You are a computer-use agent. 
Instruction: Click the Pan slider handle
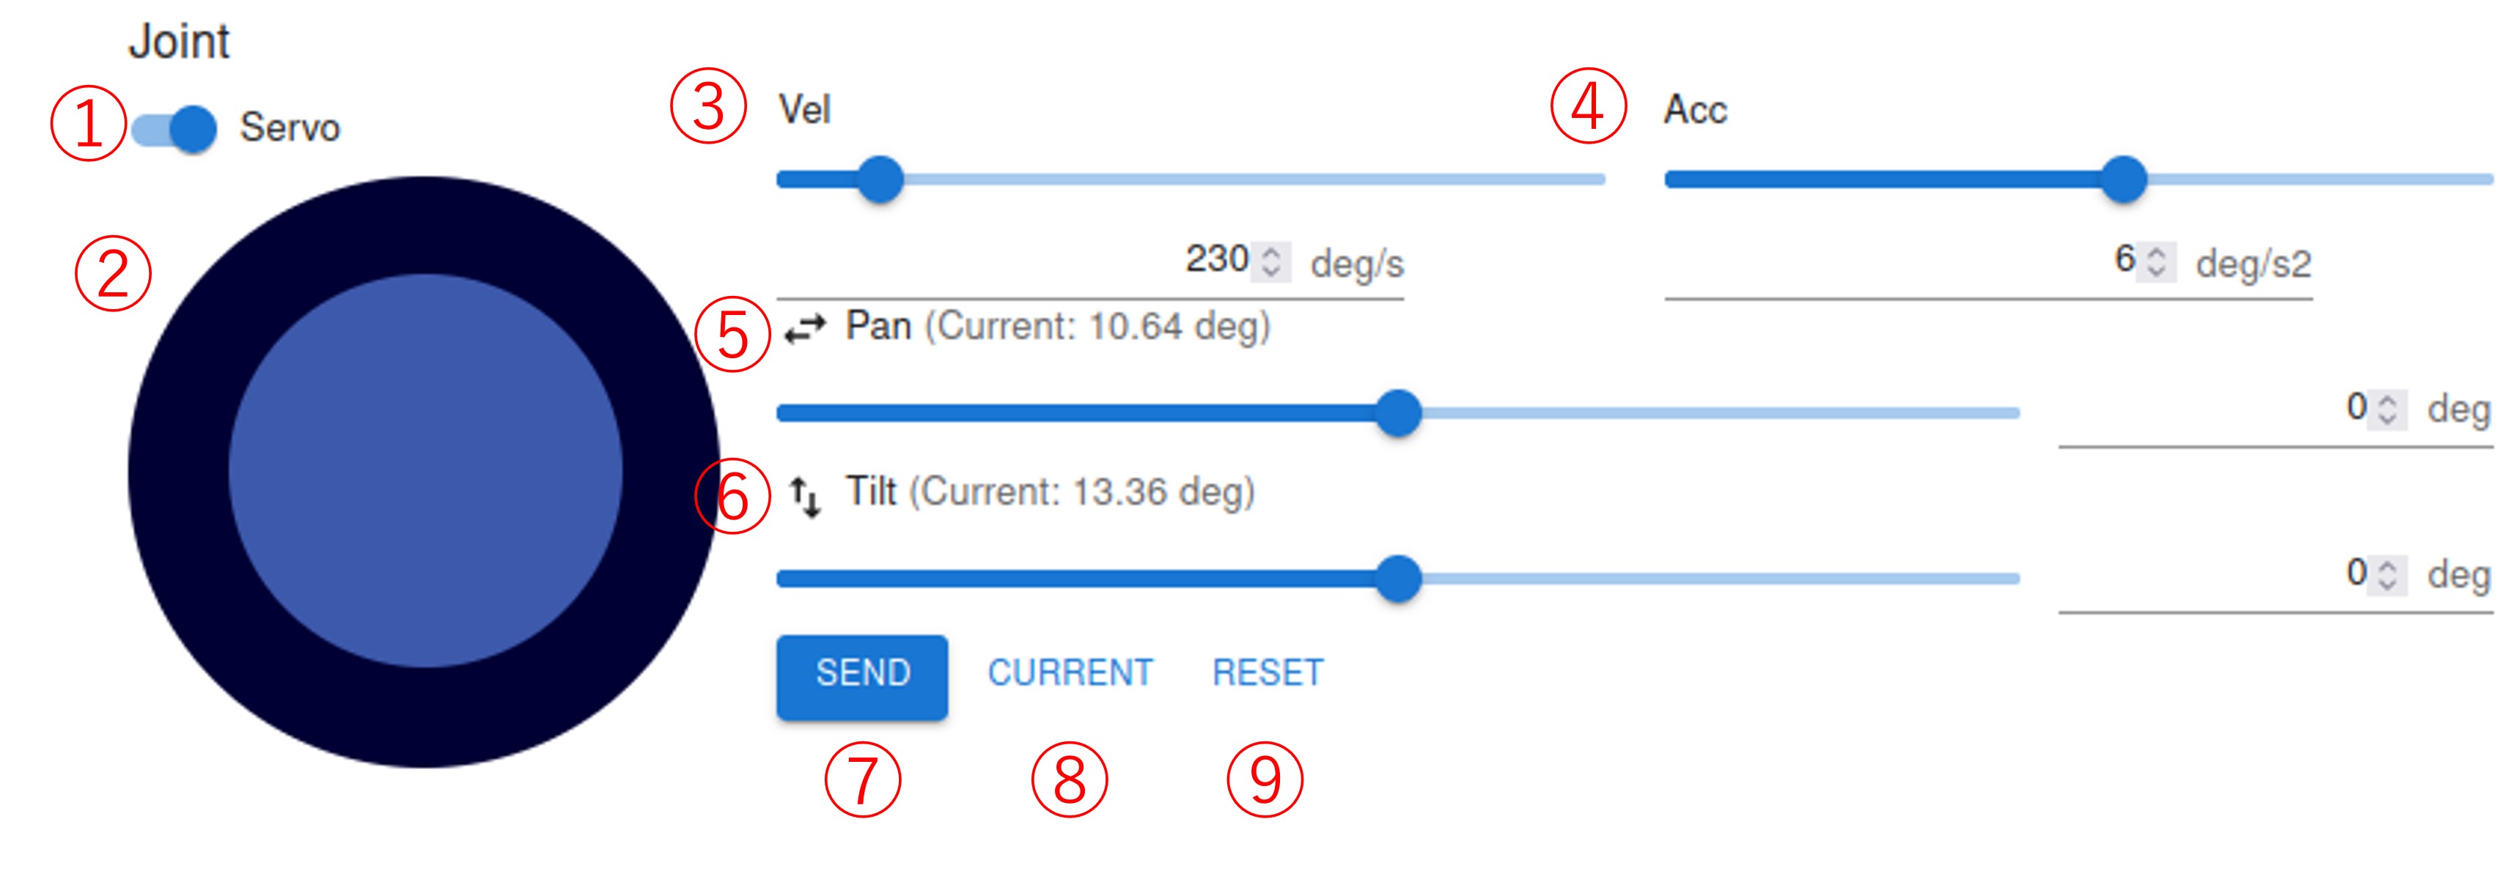(x=1398, y=412)
